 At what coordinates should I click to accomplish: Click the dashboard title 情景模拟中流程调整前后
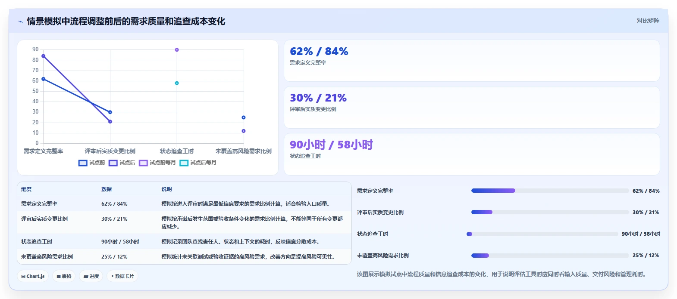[126, 22]
